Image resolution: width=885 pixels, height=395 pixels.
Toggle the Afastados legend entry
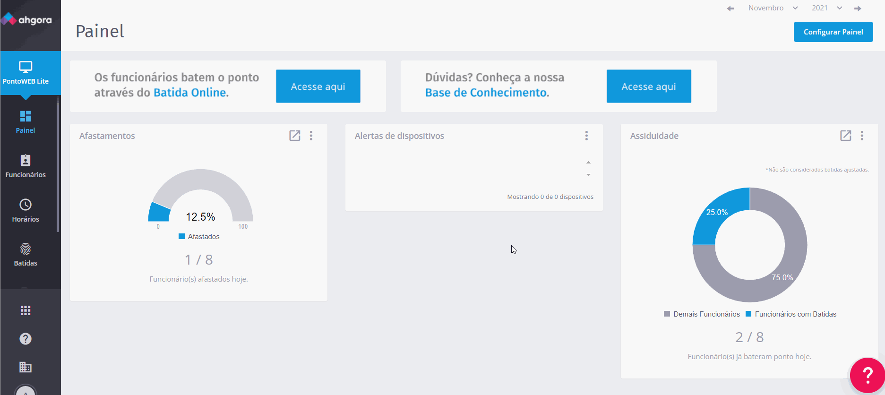[199, 237]
